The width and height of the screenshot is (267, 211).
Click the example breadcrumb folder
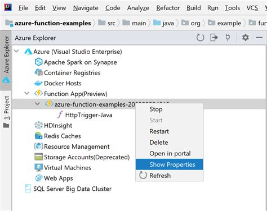[x=224, y=23]
